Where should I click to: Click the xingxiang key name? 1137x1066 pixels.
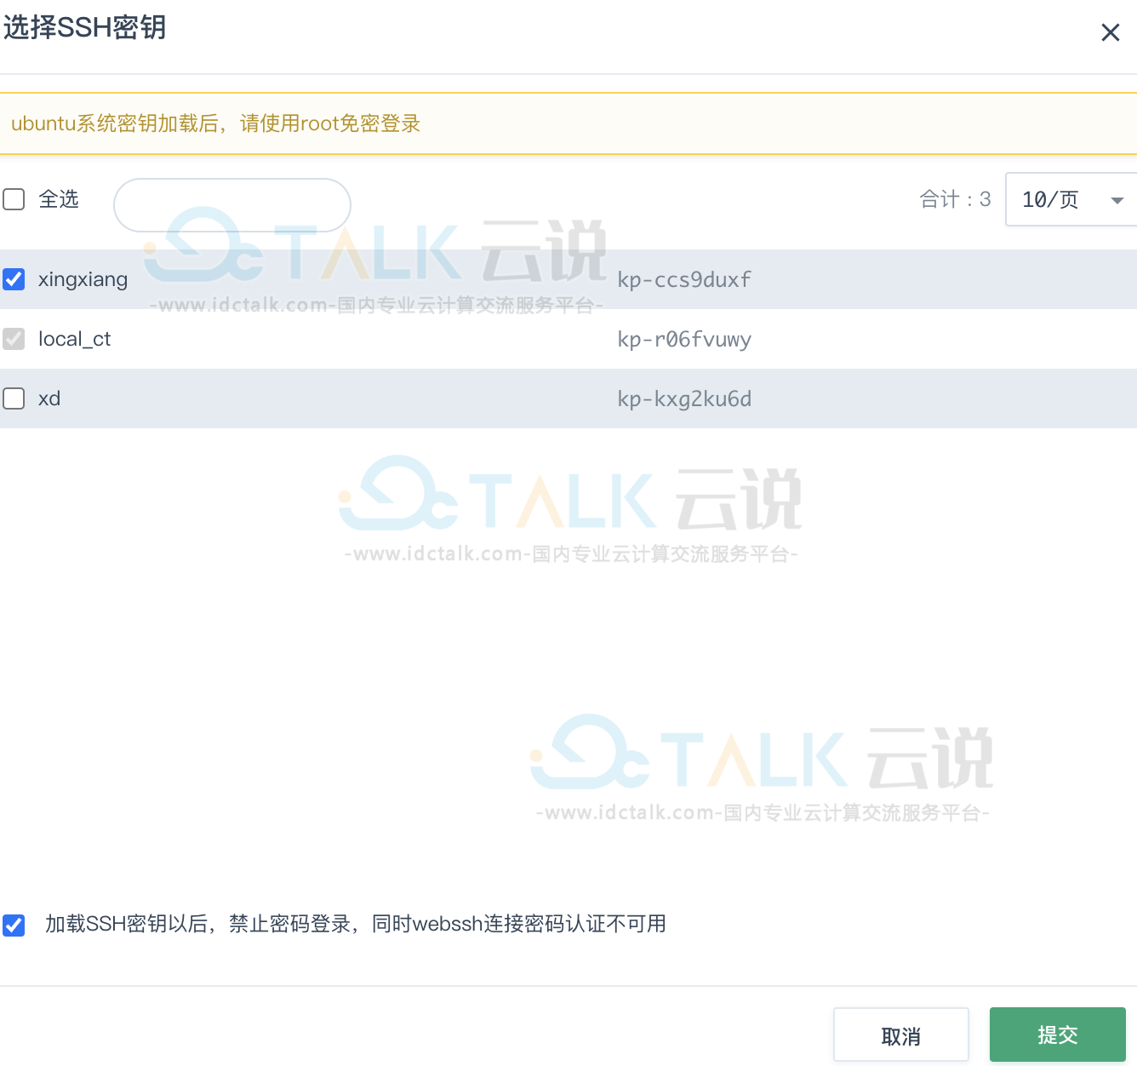tap(83, 279)
